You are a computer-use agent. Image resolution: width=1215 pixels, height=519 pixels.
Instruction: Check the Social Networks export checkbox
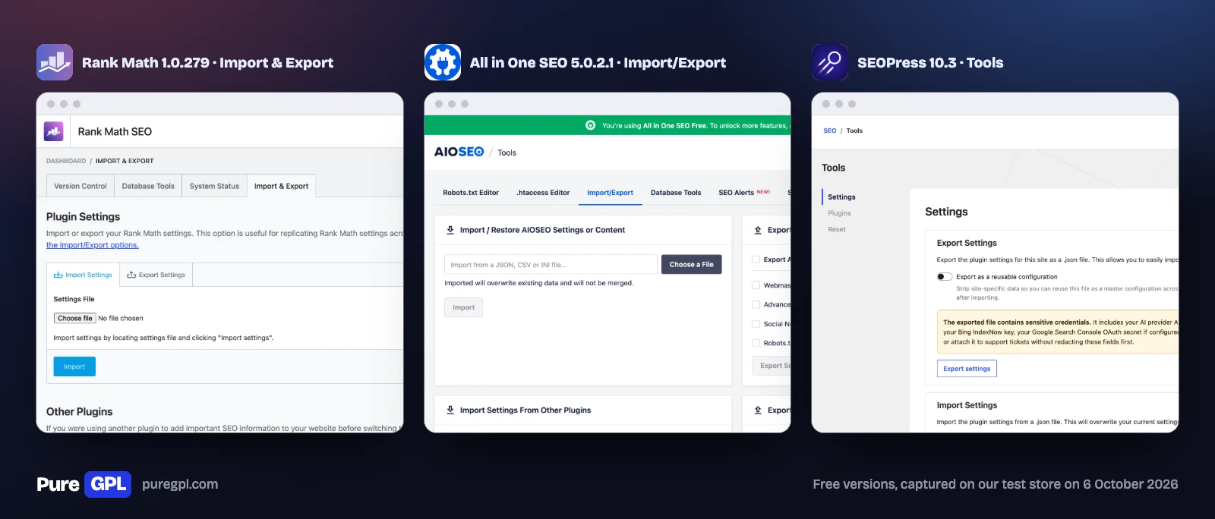756,324
